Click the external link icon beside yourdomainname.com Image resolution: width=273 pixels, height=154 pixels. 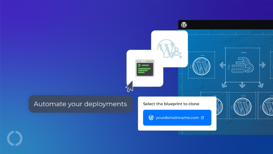point(202,117)
